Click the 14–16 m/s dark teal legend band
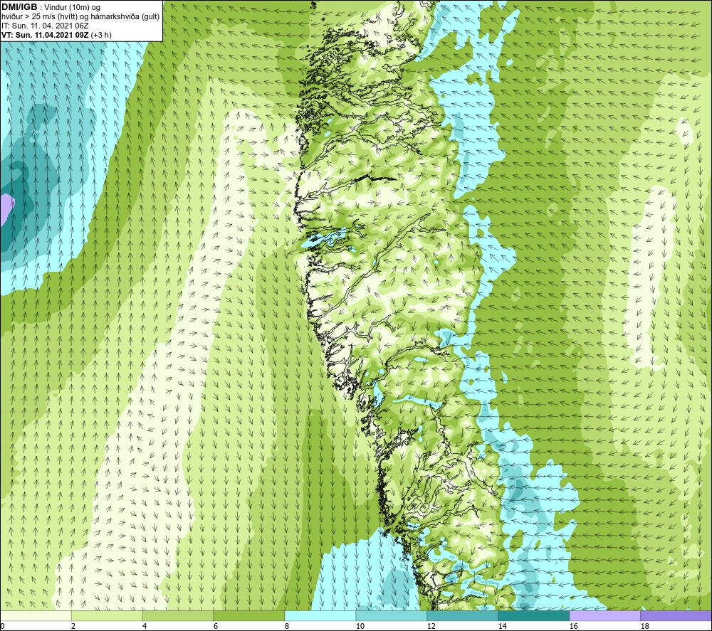Screen dimensions: 712x631 click(x=533, y=615)
